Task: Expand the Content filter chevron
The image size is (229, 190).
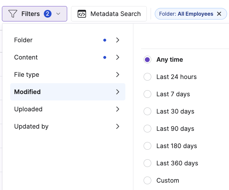Action: (x=118, y=57)
